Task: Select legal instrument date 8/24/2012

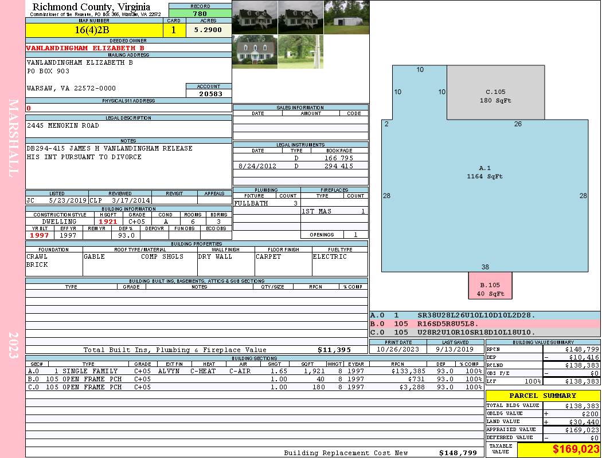Action: 257,166
